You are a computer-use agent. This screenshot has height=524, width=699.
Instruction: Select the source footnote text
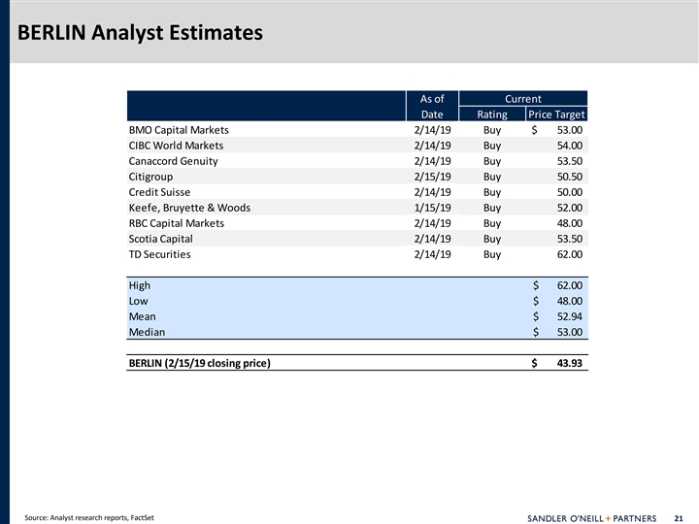(x=89, y=516)
